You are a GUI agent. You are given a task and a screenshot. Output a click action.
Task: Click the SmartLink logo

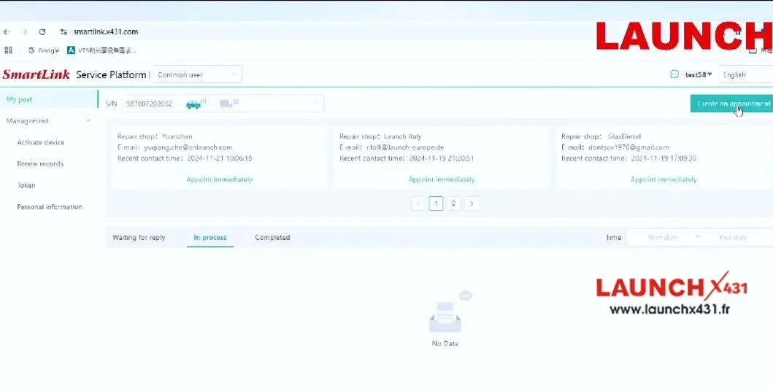(36, 75)
